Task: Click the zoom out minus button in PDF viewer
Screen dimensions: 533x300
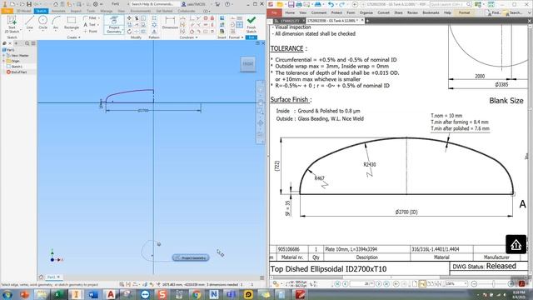Action: coord(474,283)
